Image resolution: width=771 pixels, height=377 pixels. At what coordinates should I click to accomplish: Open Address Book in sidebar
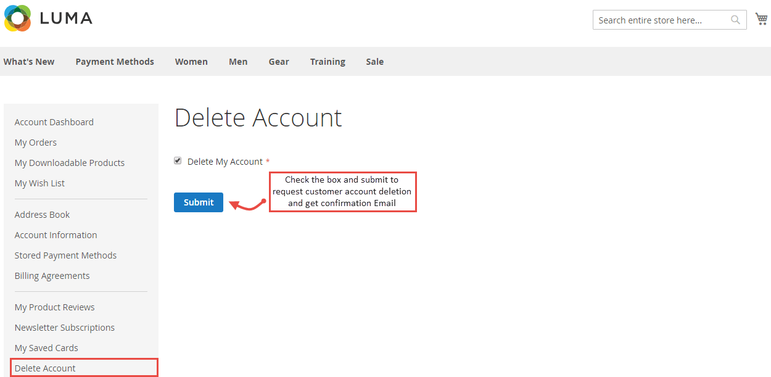(42, 215)
